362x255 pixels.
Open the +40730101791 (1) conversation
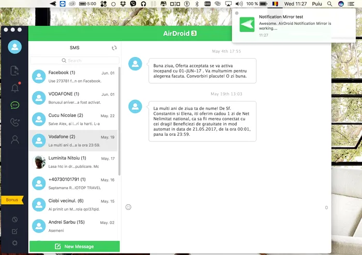(x=73, y=183)
